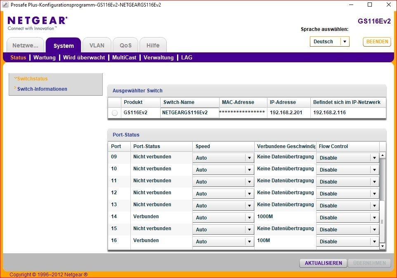This screenshot has height=278, width=397.
Task: Open the Deutsch language dropdown
Action: (x=345, y=42)
